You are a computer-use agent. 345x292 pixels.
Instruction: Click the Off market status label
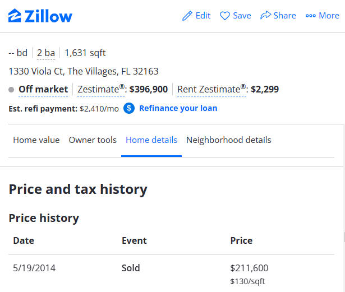(43, 89)
